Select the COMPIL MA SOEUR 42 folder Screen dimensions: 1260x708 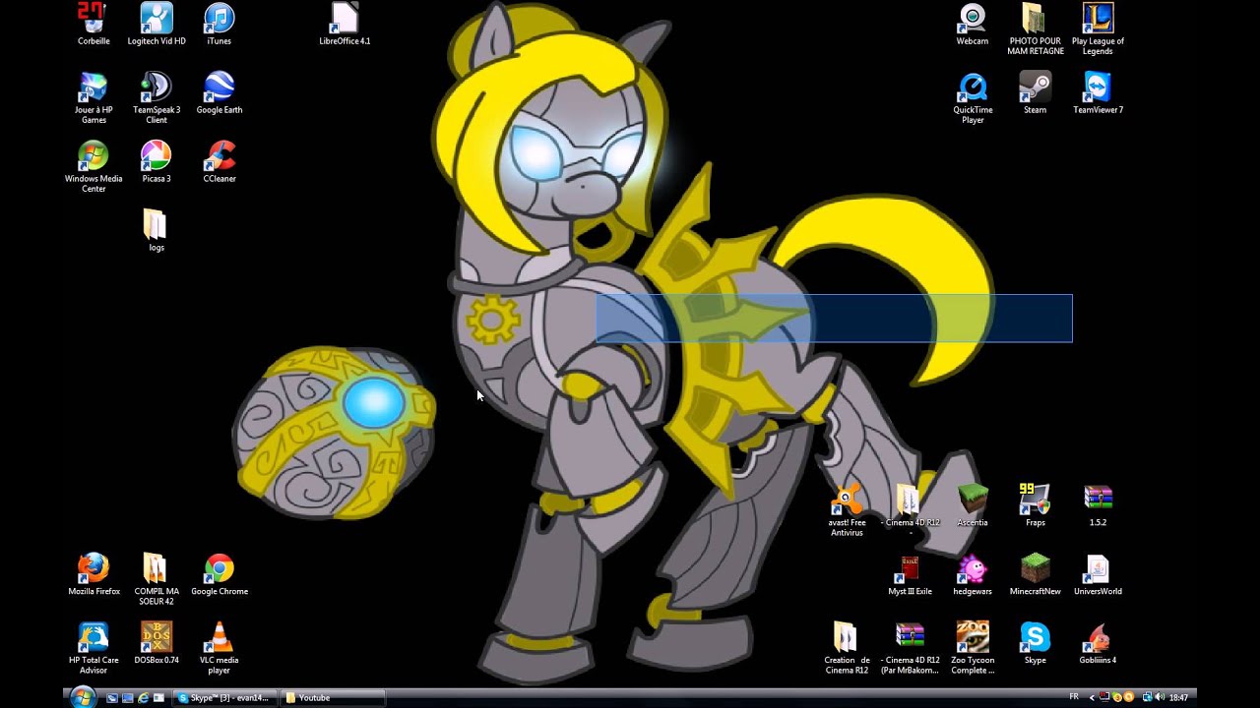click(157, 580)
